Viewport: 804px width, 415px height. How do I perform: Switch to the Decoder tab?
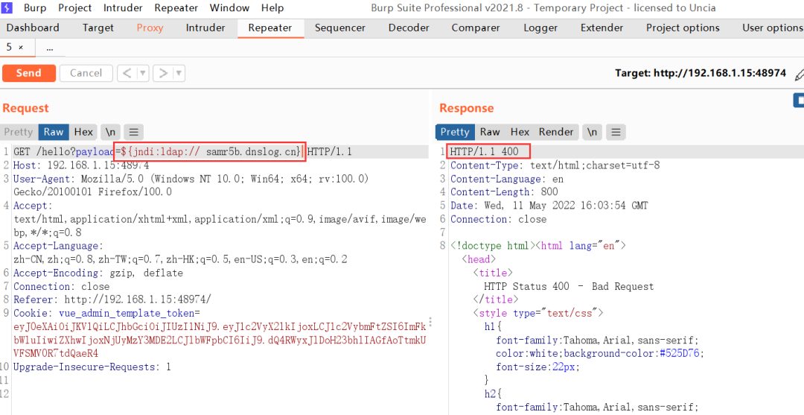point(409,28)
